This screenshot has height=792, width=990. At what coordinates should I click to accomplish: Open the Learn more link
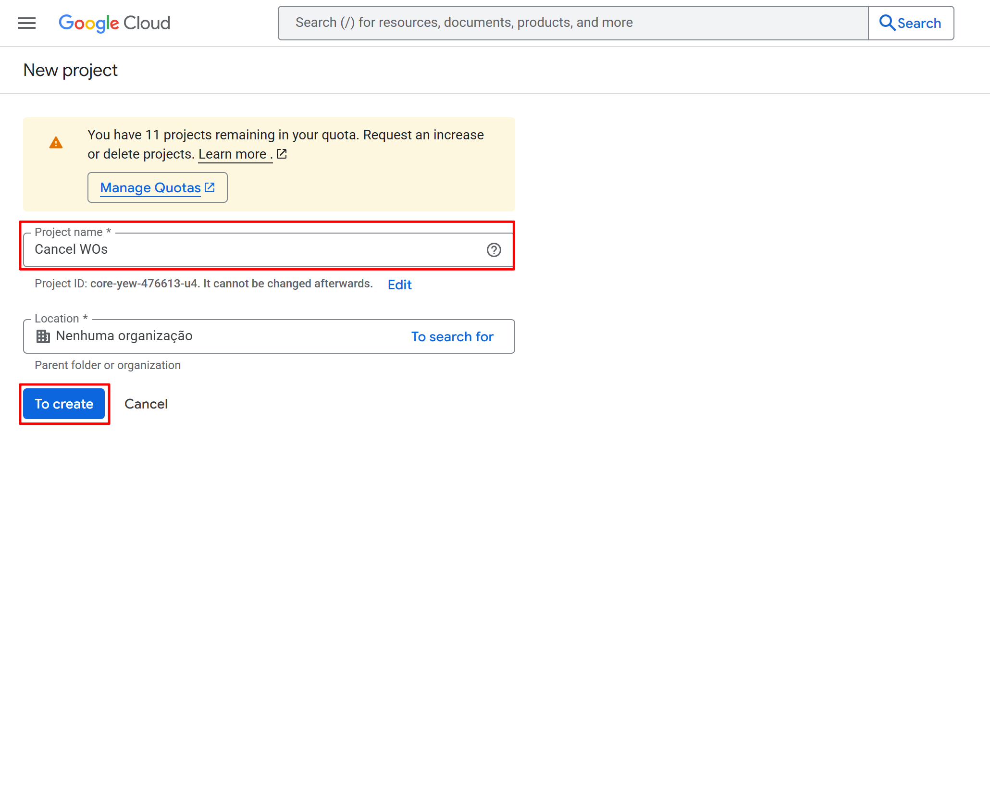[x=233, y=154]
